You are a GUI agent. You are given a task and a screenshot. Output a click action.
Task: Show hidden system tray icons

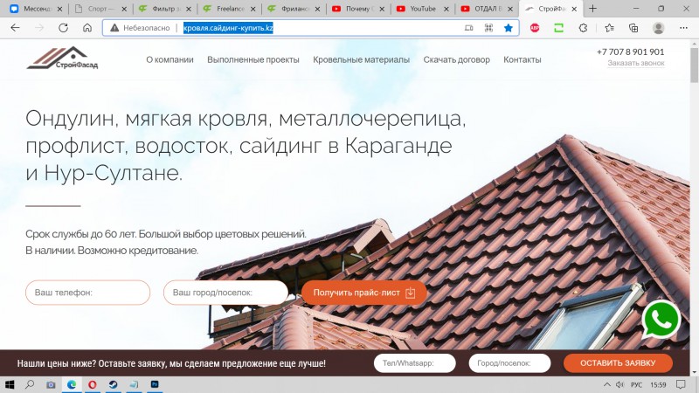tap(607, 384)
